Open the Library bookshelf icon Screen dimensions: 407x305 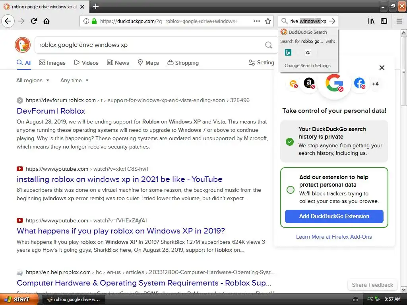(371, 21)
